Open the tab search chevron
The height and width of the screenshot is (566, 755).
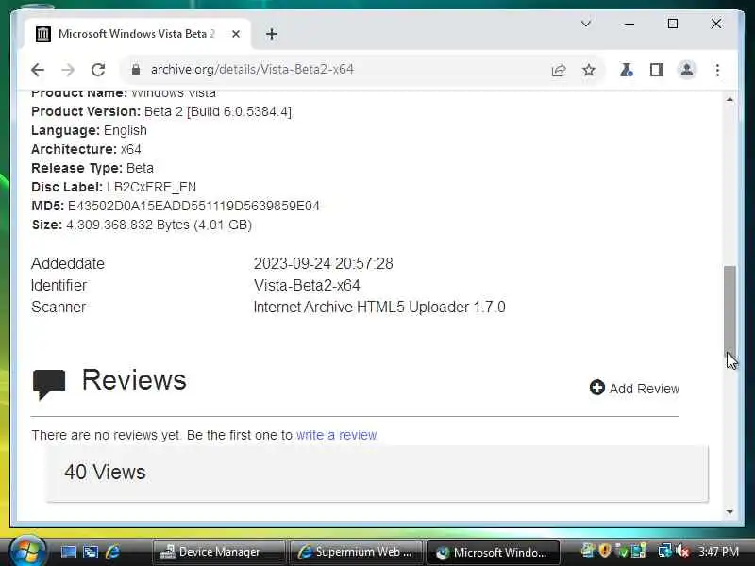tap(586, 24)
